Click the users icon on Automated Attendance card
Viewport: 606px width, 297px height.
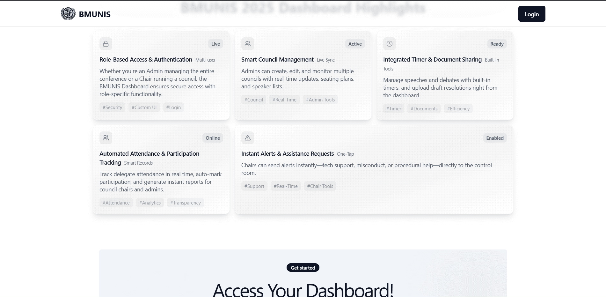coord(106,138)
